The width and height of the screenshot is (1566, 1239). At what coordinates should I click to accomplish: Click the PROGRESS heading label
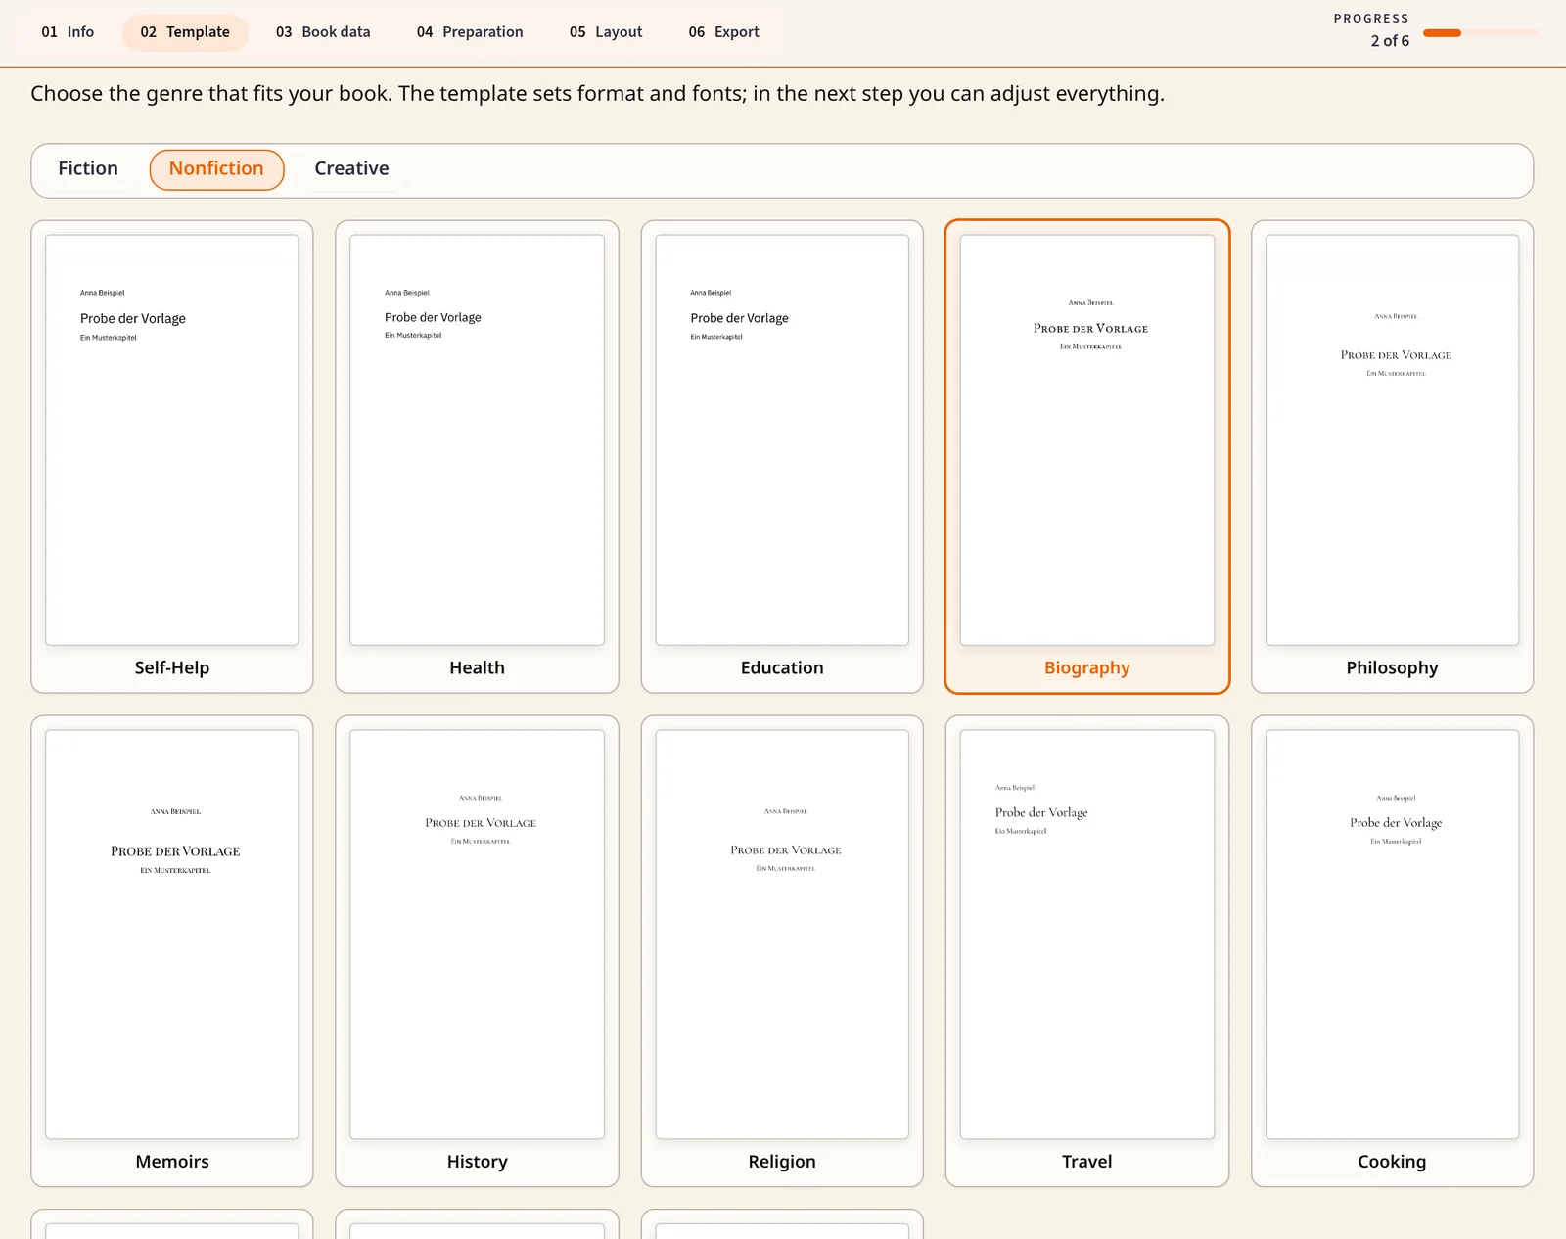point(1371,19)
